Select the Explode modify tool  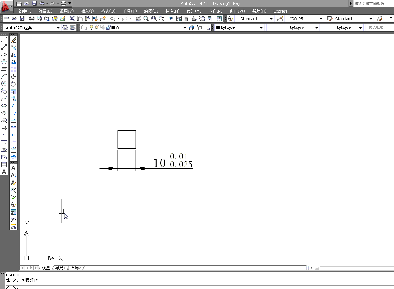[x=13, y=157]
